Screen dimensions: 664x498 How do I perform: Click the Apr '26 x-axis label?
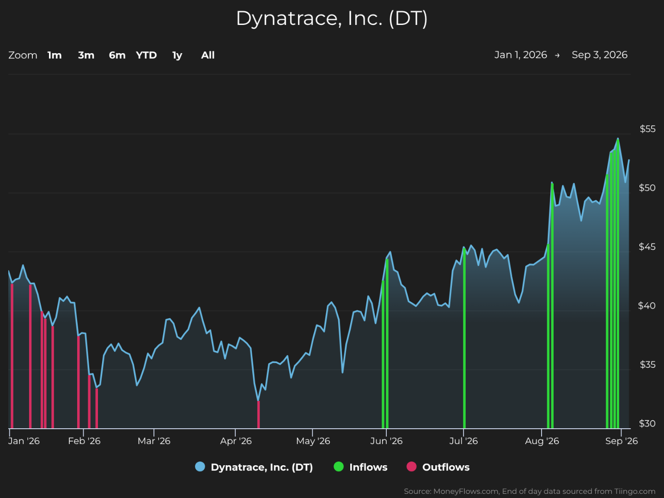pos(236,441)
